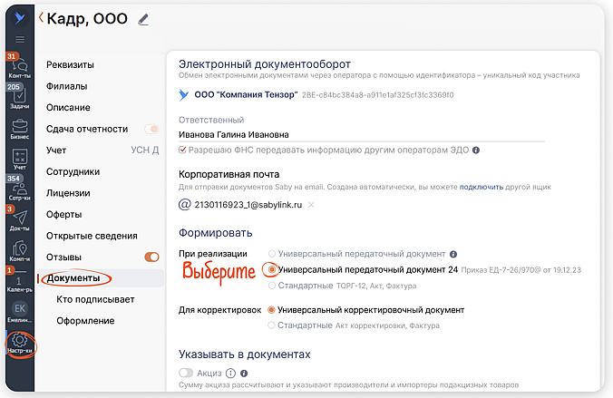
Task: Open Контакты chat icon in sidebar
Action: [19, 66]
